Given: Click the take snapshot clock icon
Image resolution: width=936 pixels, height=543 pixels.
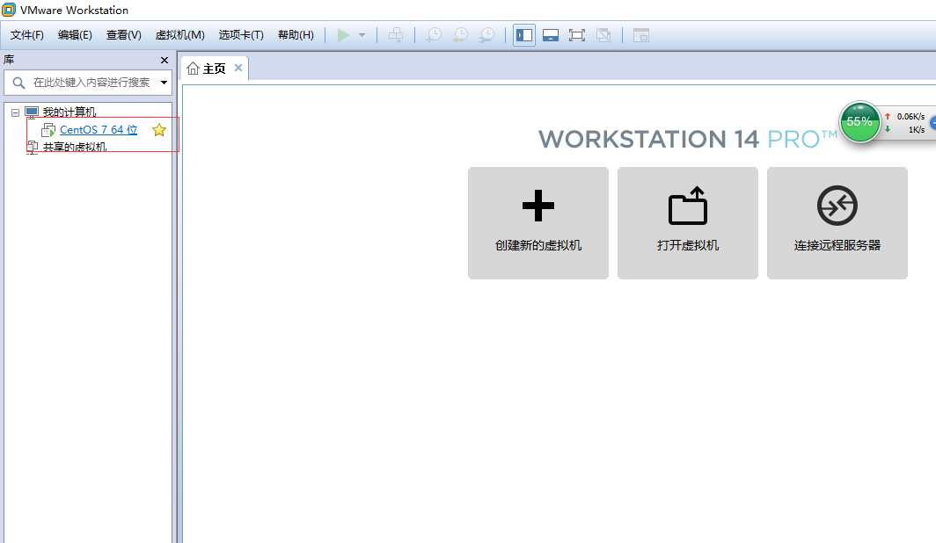Looking at the screenshot, I should coord(434,35).
